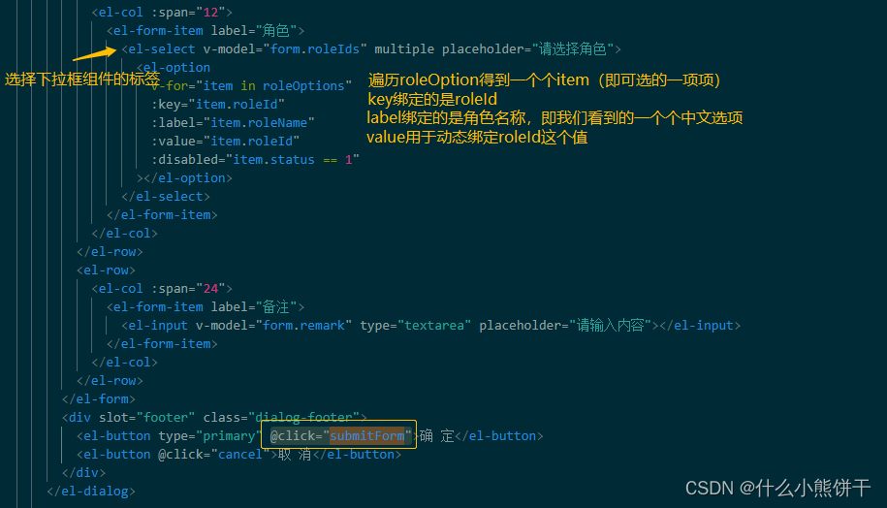Place cursor on v-model="form.roleIds"
Image resolution: width=887 pixels, height=508 pixels.
click(285, 49)
